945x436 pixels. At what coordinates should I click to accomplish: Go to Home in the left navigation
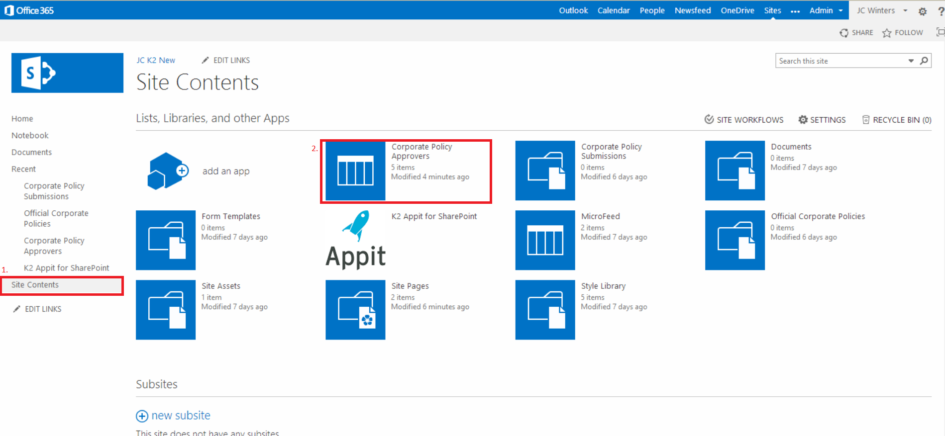pos(22,119)
